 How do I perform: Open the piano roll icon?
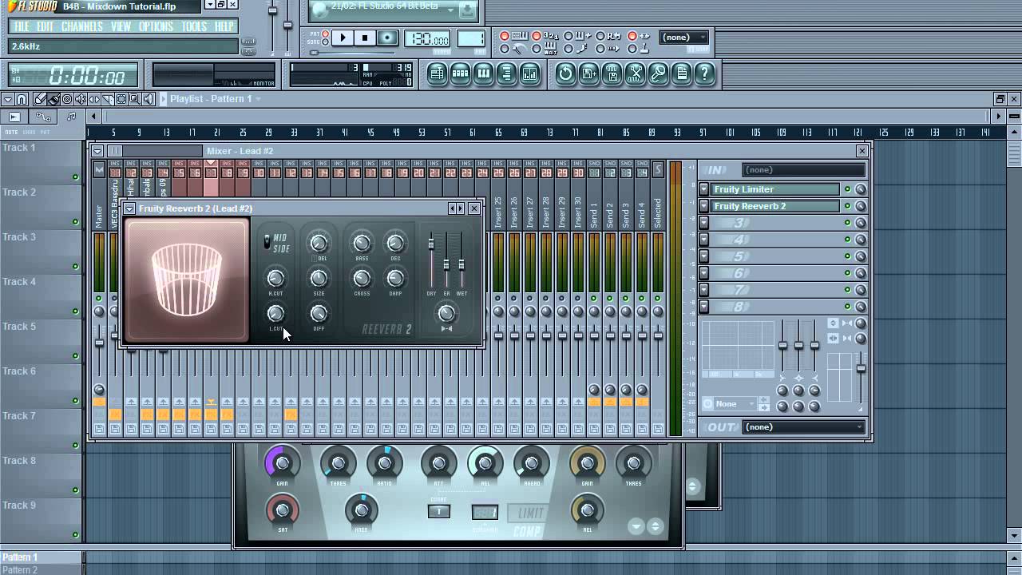(x=483, y=74)
